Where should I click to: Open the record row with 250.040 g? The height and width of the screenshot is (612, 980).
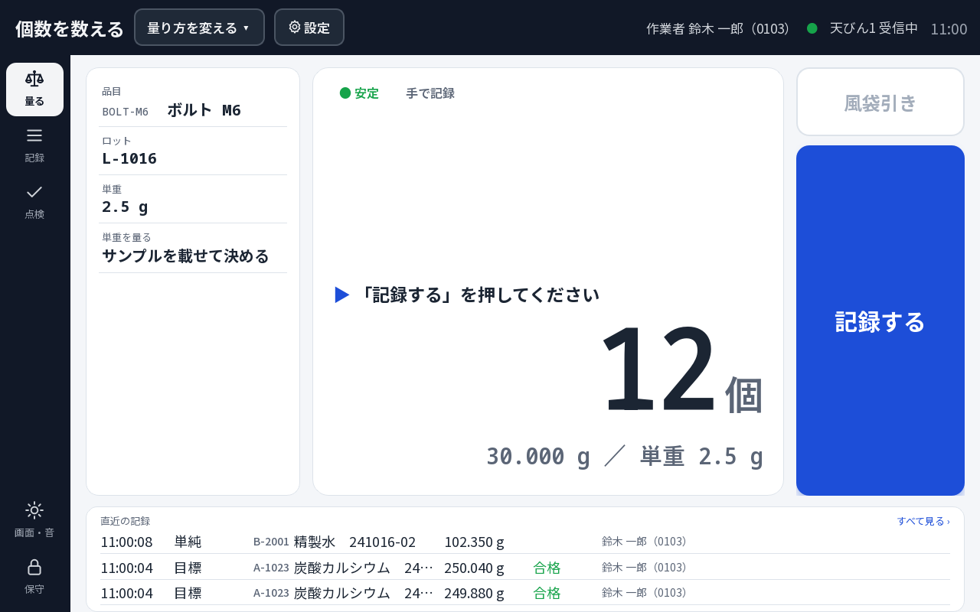[525, 568]
